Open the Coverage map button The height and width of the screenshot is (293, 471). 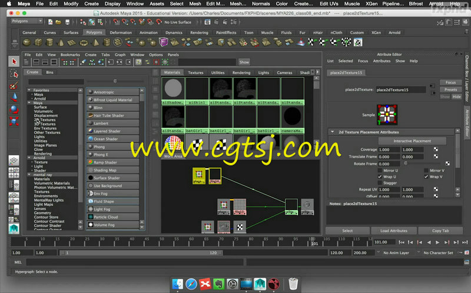(x=436, y=149)
